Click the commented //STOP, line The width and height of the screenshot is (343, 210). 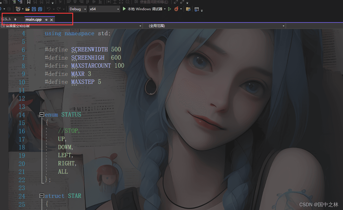pyautogui.click(x=69, y=131)
